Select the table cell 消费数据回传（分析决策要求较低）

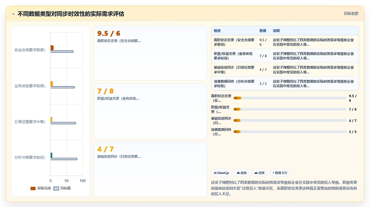pyautogui.click(x=234, y=84)
